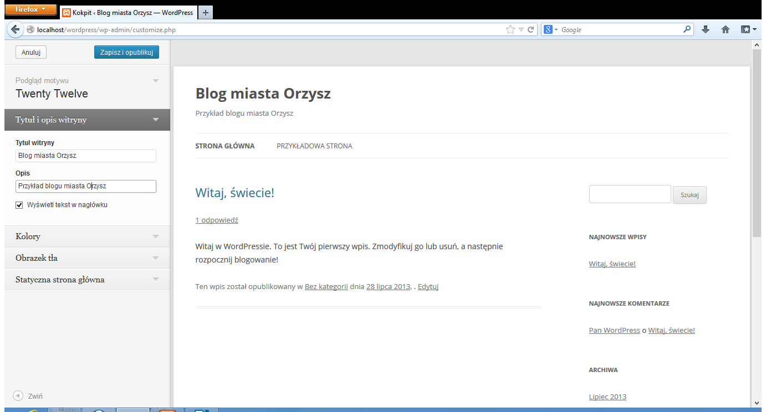
Task: Bookmark this page with the star icon
Action: (510, 30)
